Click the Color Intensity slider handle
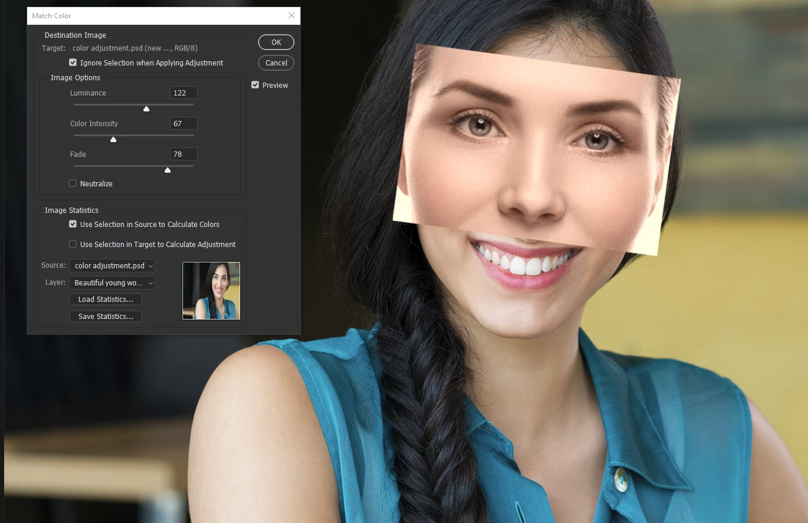 [x=113, y=139]
